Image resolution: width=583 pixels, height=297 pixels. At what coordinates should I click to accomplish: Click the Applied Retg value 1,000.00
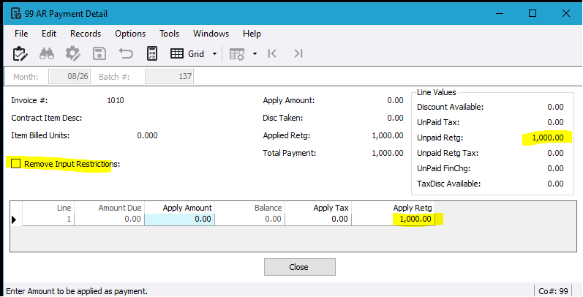(388, 135)
